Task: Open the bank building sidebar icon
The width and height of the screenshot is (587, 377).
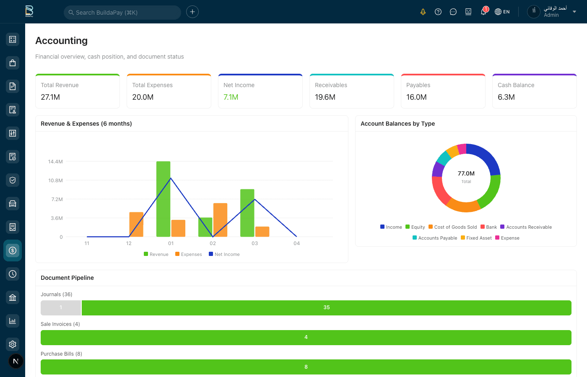Action: 13,297
